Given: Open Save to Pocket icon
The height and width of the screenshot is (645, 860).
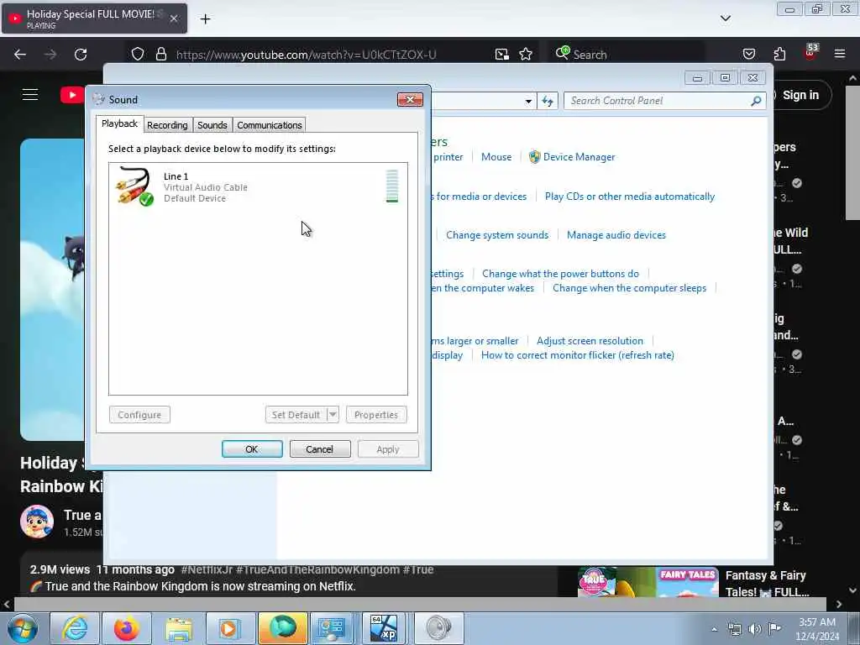Looking at the screenshot, I should (x=748, y=54).
